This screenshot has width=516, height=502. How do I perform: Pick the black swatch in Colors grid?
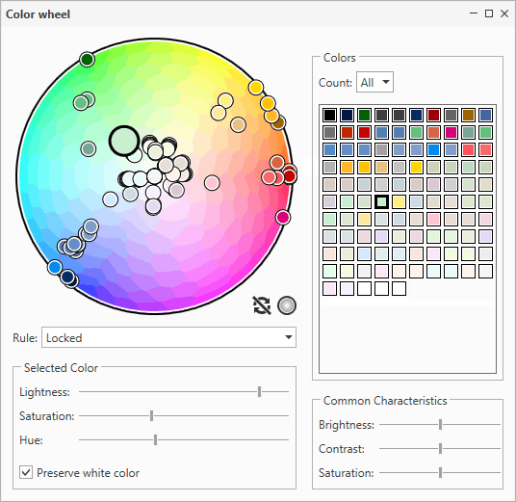pyautogui.click(x=330, y=115)
